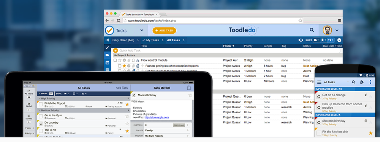Open the Flow control module task title
380x142 pixels.
tap(154, 60)
